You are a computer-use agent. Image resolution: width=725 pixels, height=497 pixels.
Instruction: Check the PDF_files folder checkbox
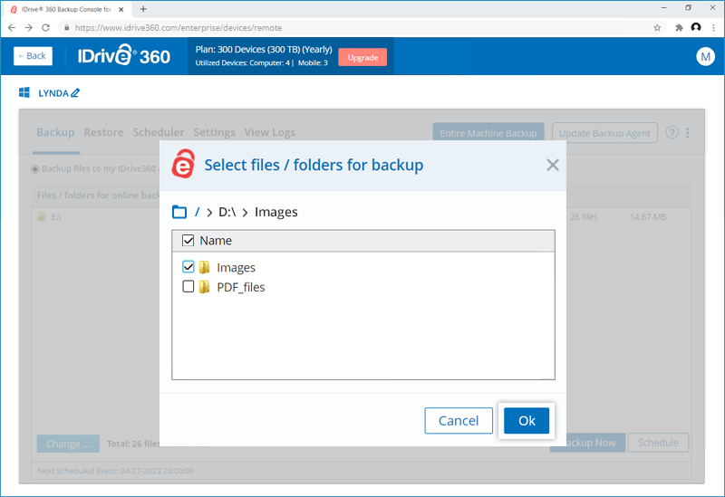[x=188, y=286]
